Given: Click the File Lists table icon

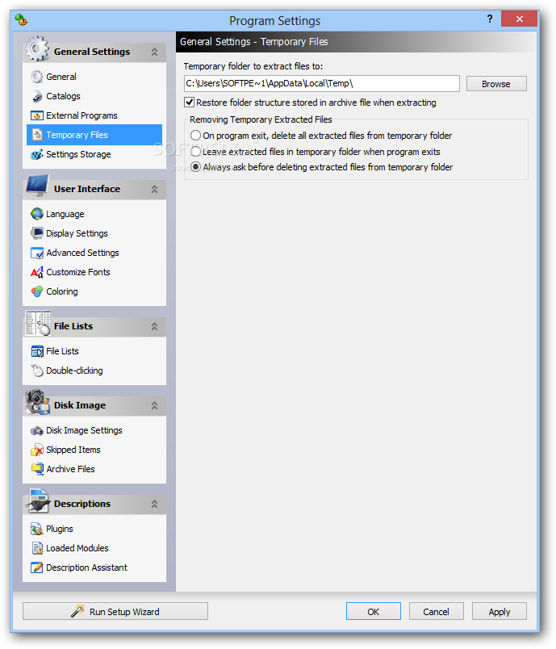Looking at the screenshot, I should [x=37, y=351].
